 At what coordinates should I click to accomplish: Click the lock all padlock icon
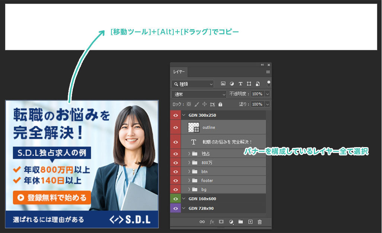[220, 105]
